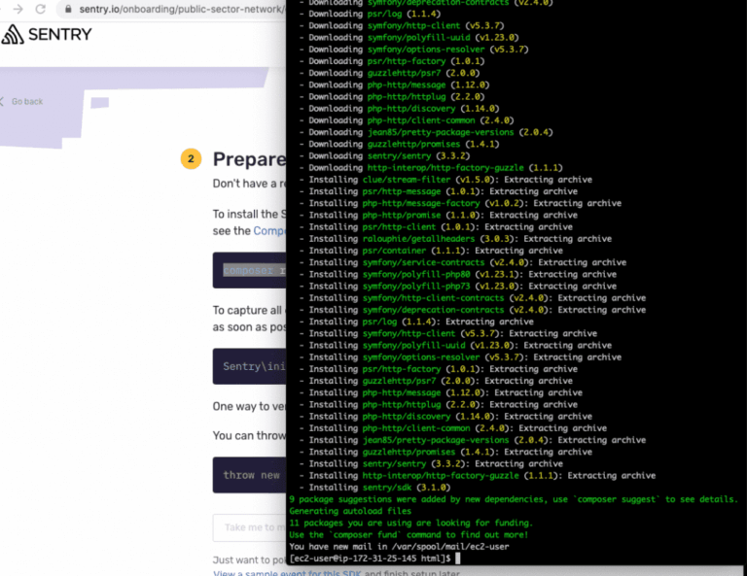Click '11 packages you are using' funding line
This screenshot has width=747, height=576.
click(x=410, y=524)
